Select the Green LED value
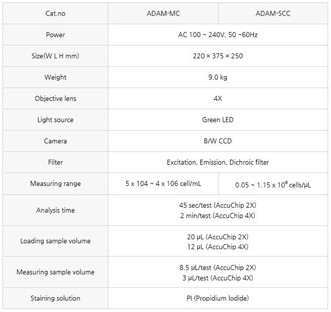 [218, 120]
